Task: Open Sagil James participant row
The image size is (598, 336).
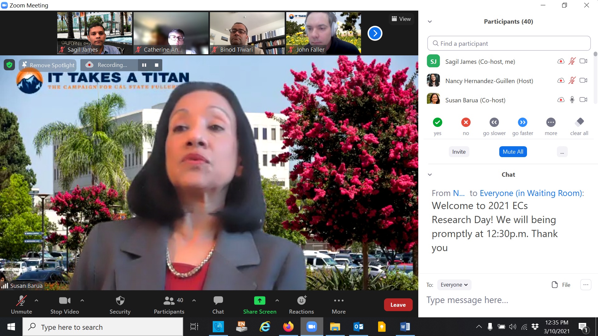Action: click(x=508, y=61)
